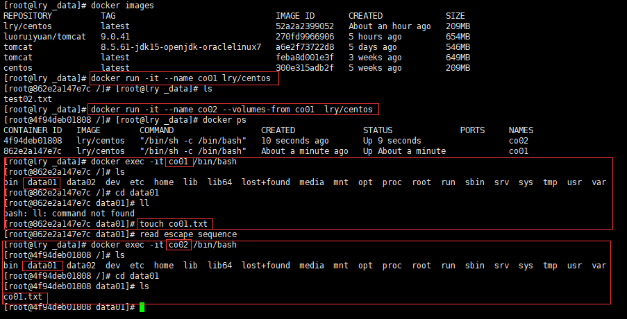Image resolution: width=627 pixels, height=319 pixels.
Task: Select the 'docker images' command text
Action: [122, 6]
